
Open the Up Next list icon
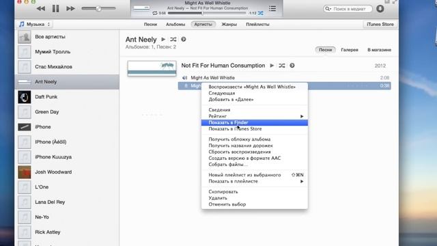coord(272,9)
